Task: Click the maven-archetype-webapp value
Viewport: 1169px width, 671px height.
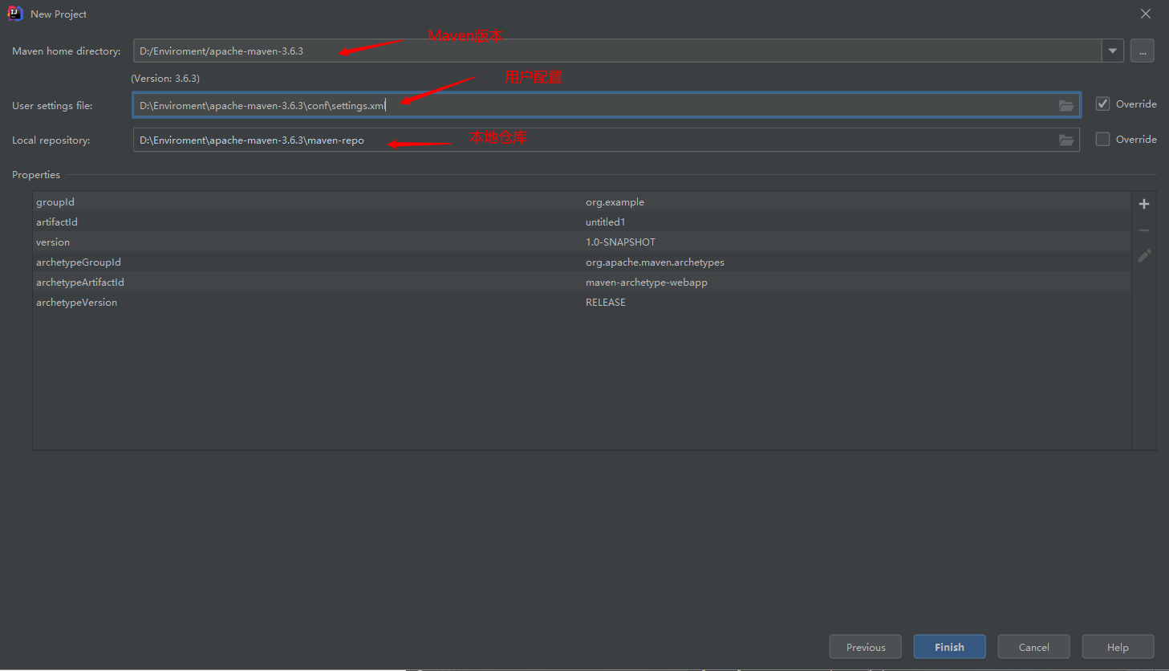Action: click(x=646, y=283)
